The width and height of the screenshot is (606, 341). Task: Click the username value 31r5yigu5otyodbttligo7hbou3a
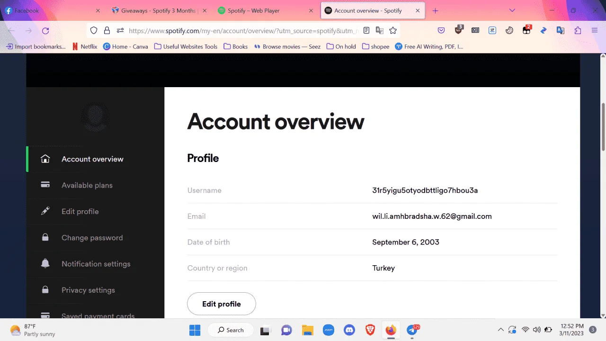coord(425,190)
